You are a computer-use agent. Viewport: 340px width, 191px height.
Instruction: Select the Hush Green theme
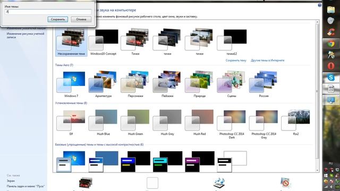pos(135,123)
